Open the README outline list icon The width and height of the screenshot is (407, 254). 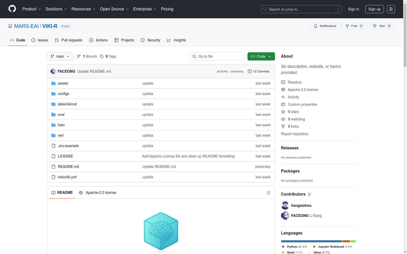[x=268, y=193]
